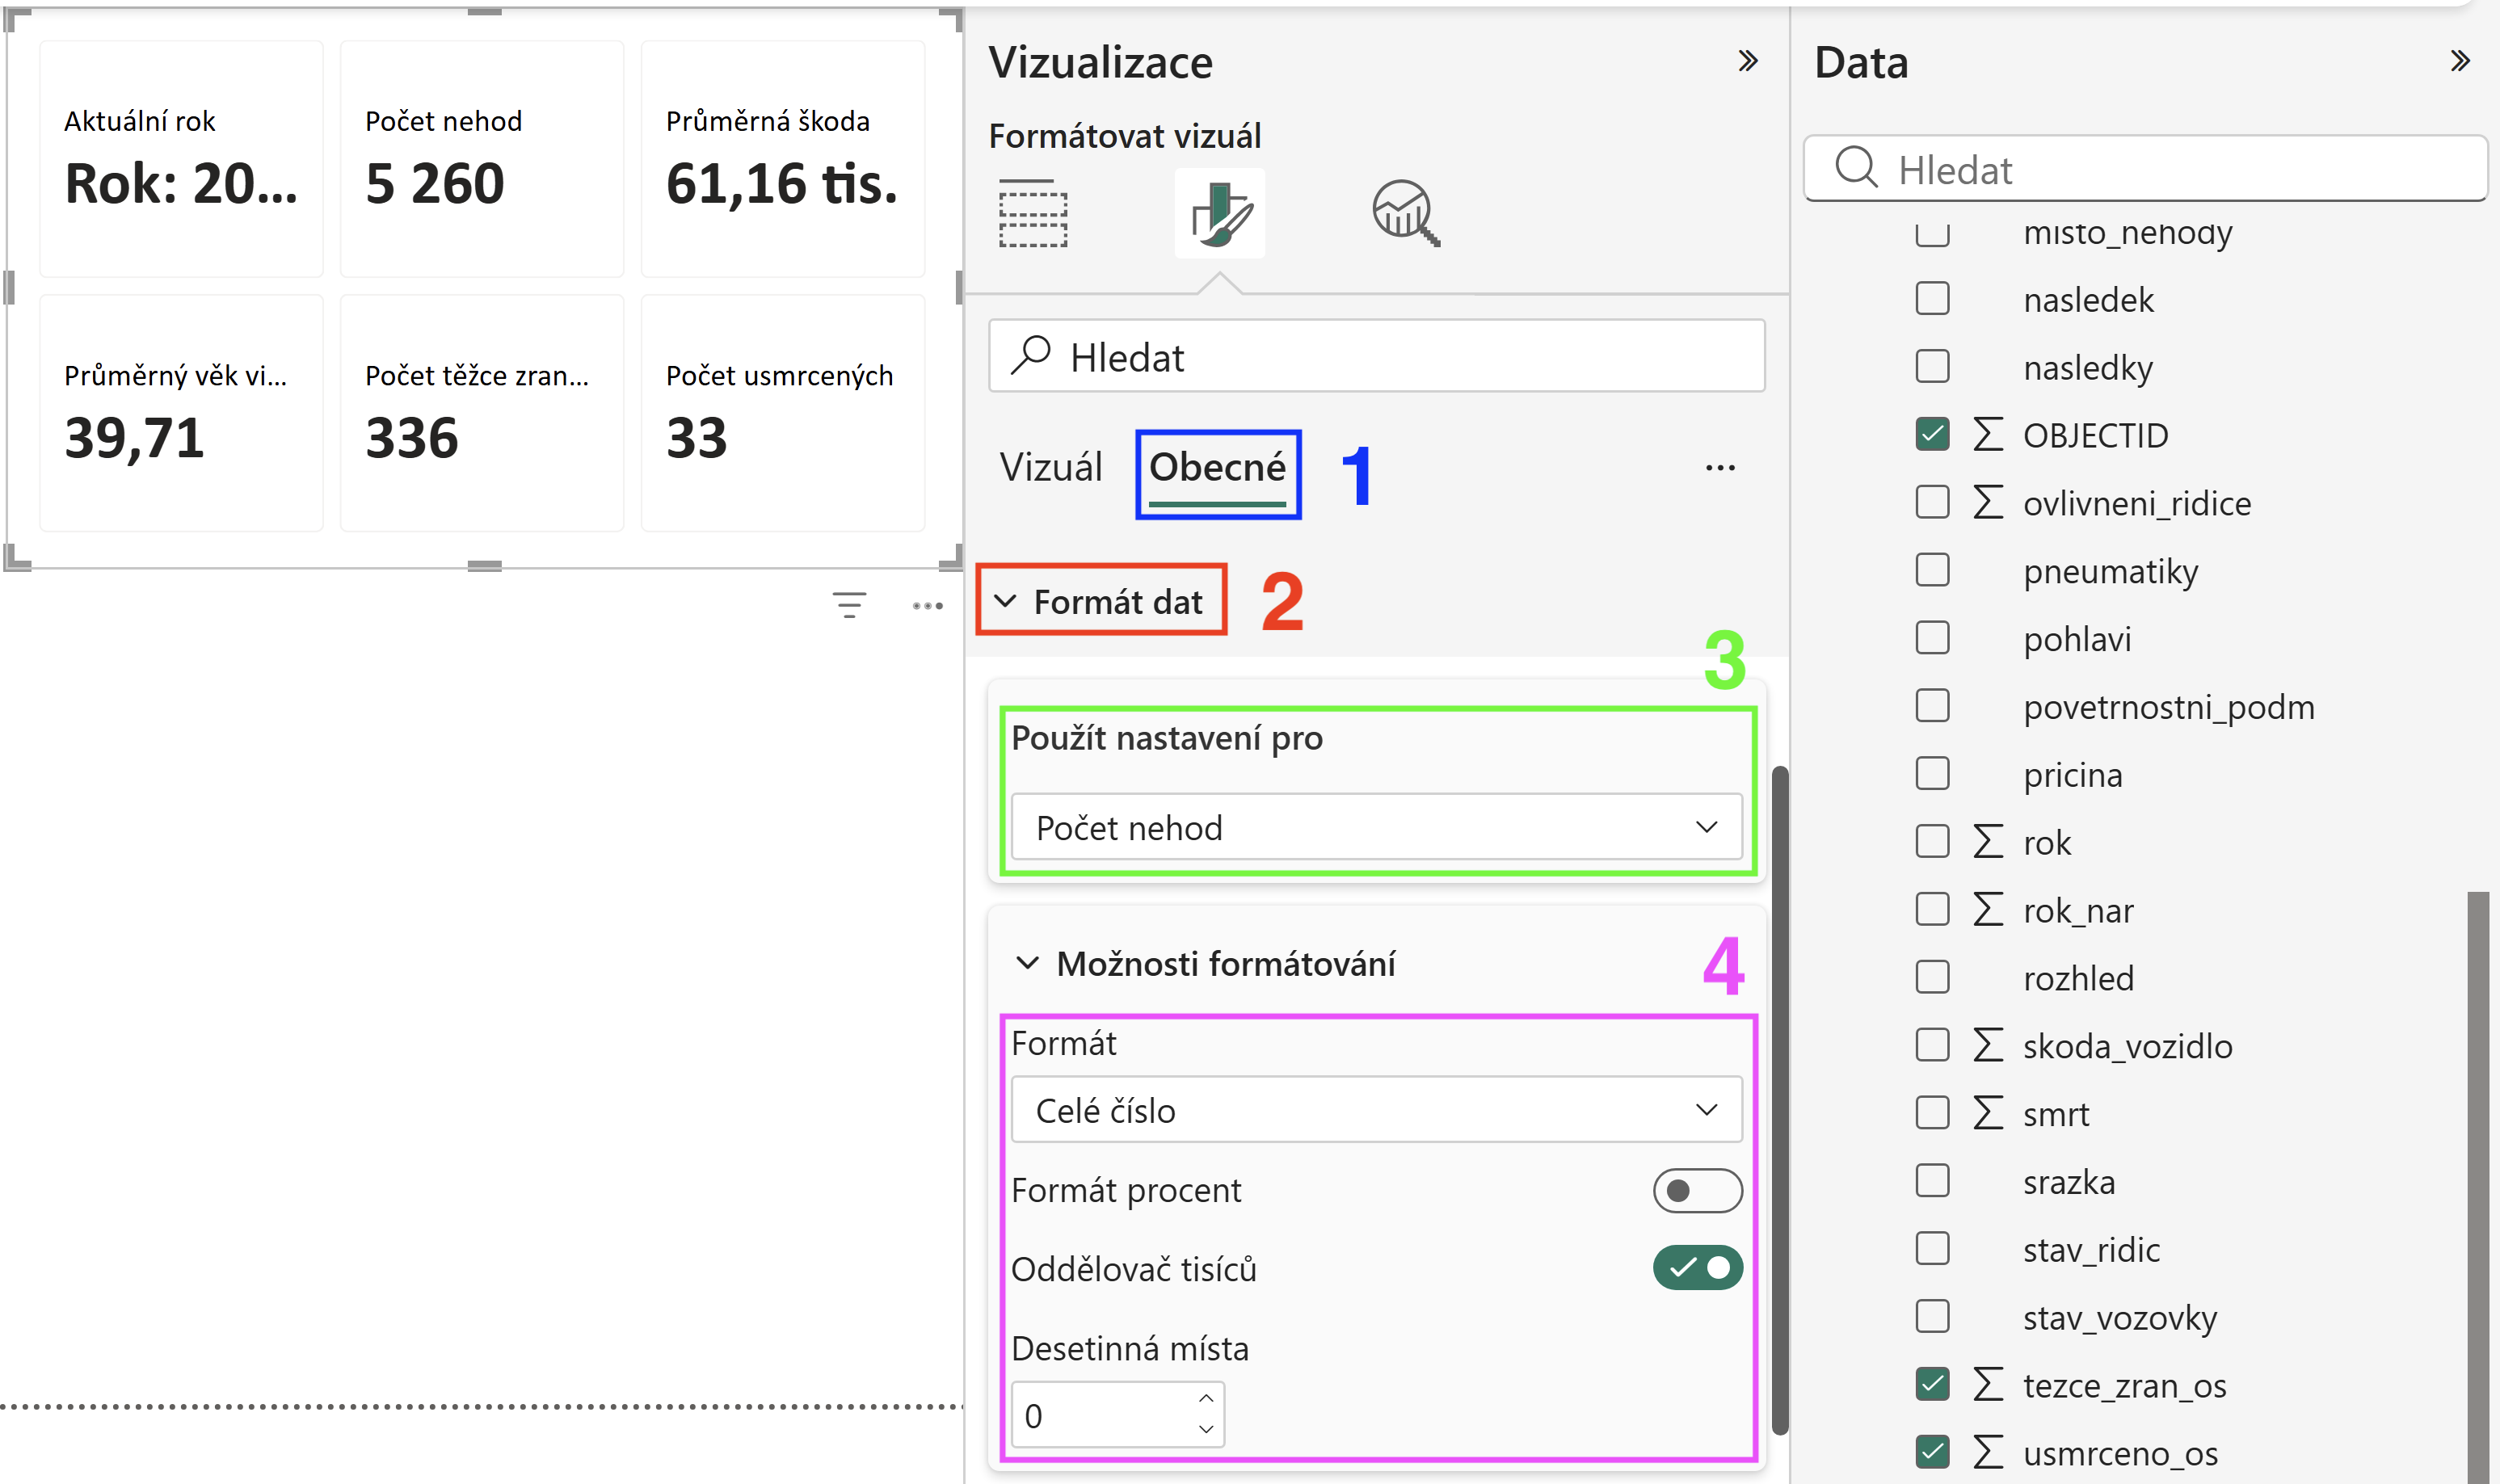Open the Analytics magnifier icon
2500x1484 pixels.
click(1405, 213)
